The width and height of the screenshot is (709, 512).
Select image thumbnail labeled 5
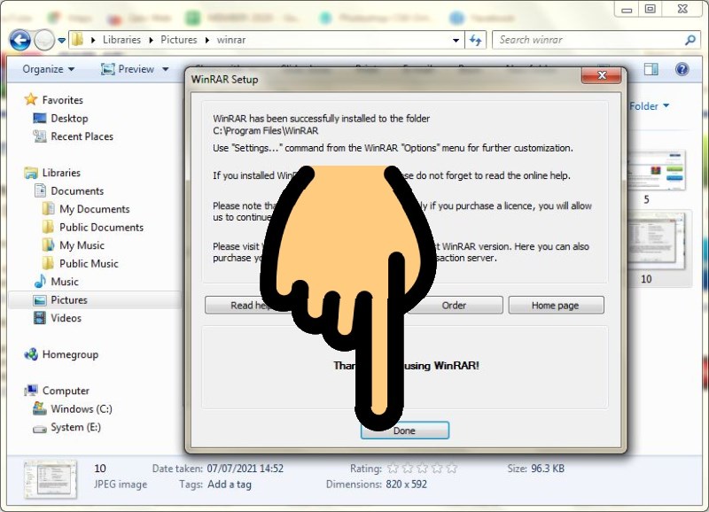pos(658,170)
